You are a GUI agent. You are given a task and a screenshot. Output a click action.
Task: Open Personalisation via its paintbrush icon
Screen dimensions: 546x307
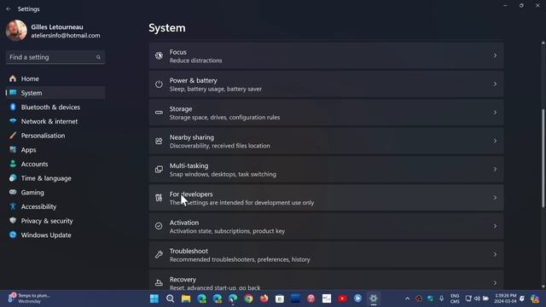coord(13,136)
